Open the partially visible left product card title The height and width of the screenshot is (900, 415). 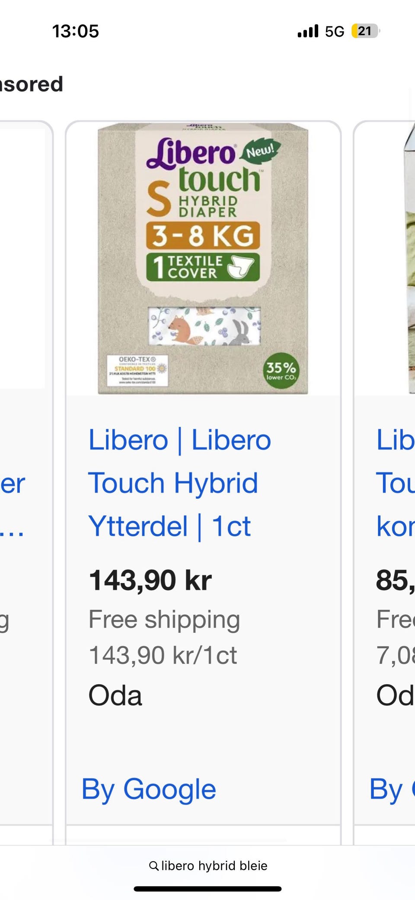(x=12, y=504)
